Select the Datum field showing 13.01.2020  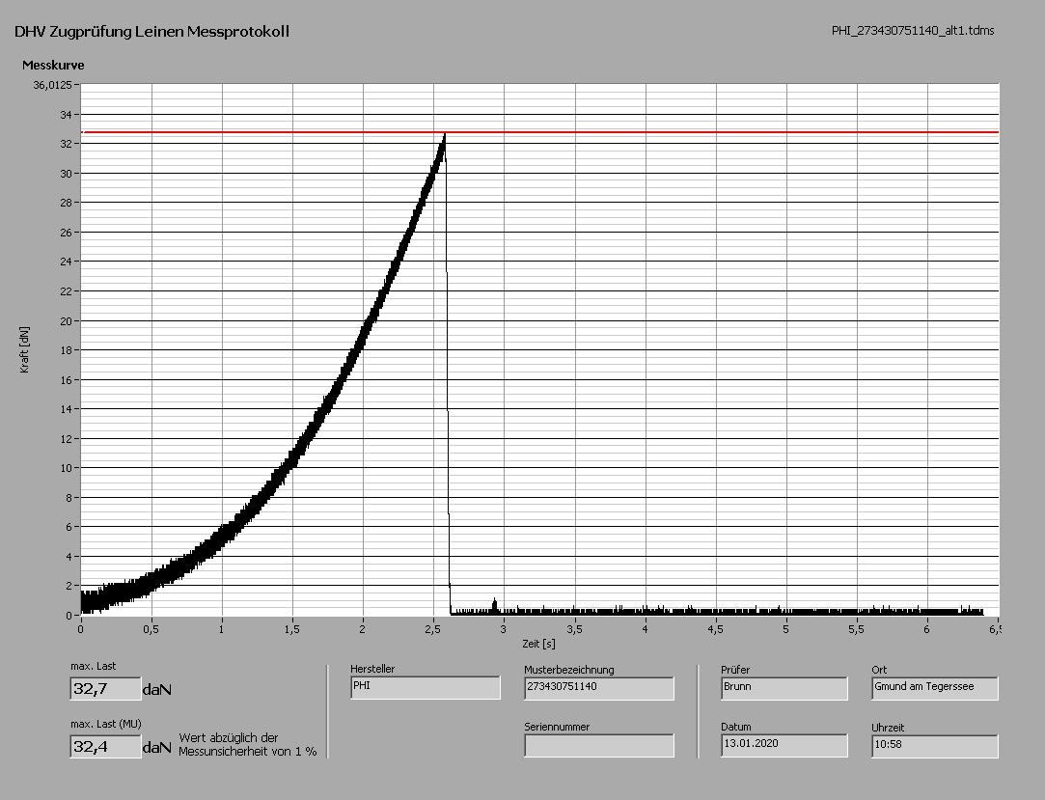point(784,745)
